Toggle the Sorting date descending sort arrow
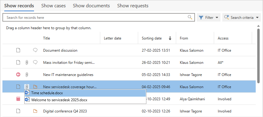Viewport: 263px width, 117px height. (170, 38)
